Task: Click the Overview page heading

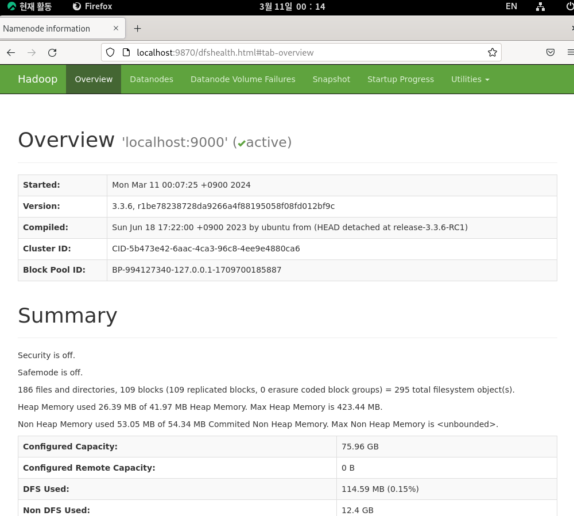Action: 66,140
